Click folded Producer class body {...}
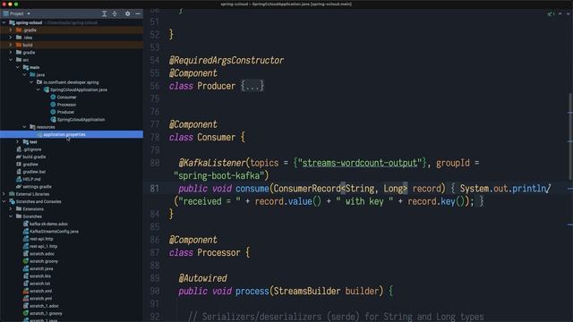This screenshot has height=322, width=573. pos(252,86)
